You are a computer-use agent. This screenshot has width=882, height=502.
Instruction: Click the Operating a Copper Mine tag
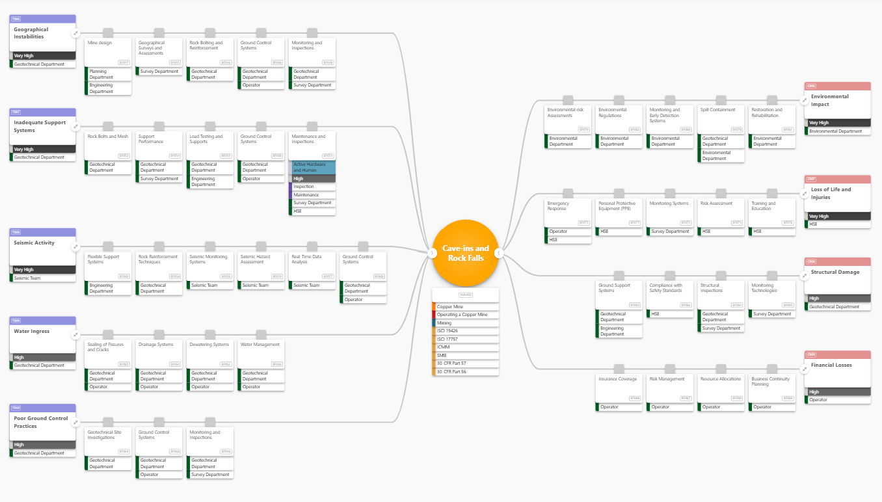tap(466, 315)
